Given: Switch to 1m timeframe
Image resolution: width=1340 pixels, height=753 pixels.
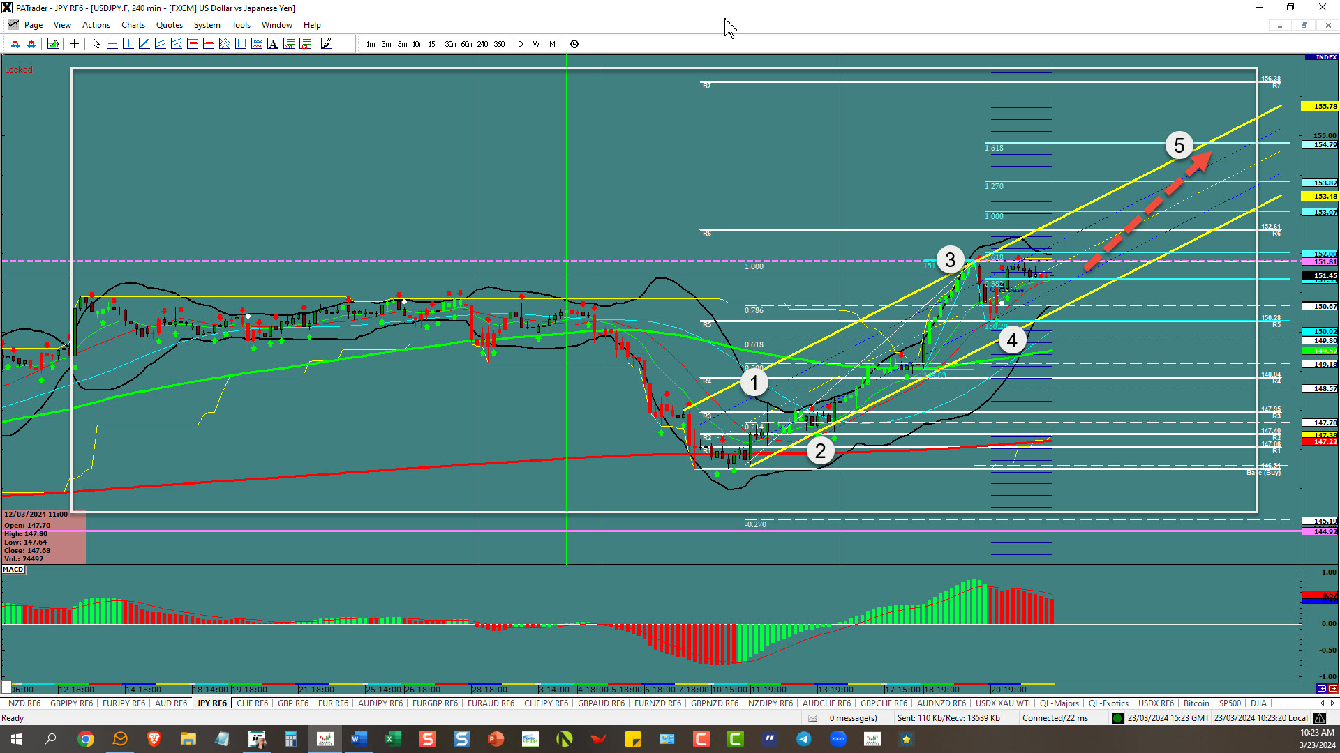Looking at the screenshot, I should [x=371, y=44].
